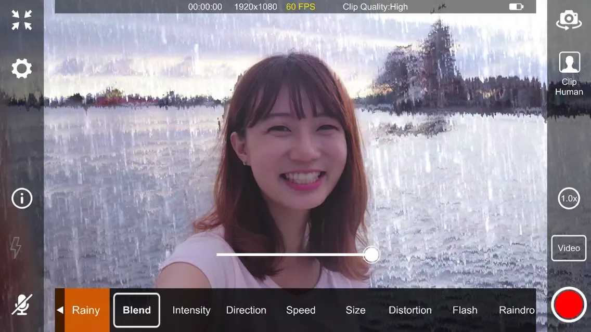Viewport: 591px width, 332px height.
Task: Choose the Direction parameter
Action: coord(246,310)
